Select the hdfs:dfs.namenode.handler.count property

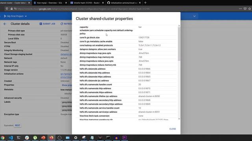(96, 85)
